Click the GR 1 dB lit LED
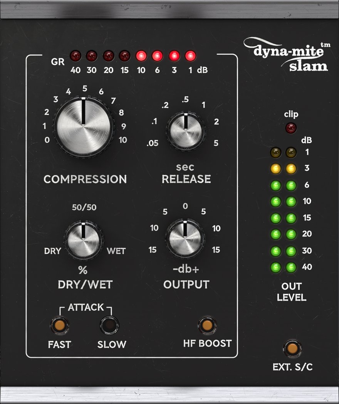Image resolution: width=339 pixels, height=404 pixels. [190, 56]
